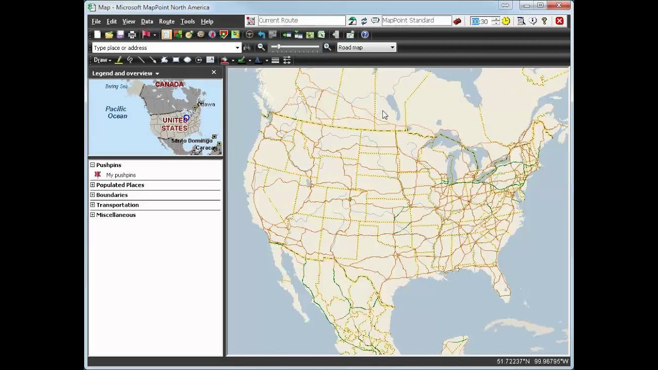Open the Road map style dropdown

click(392, 47)
